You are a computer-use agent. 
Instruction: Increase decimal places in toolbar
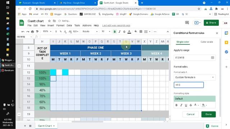tap(70, 32)
